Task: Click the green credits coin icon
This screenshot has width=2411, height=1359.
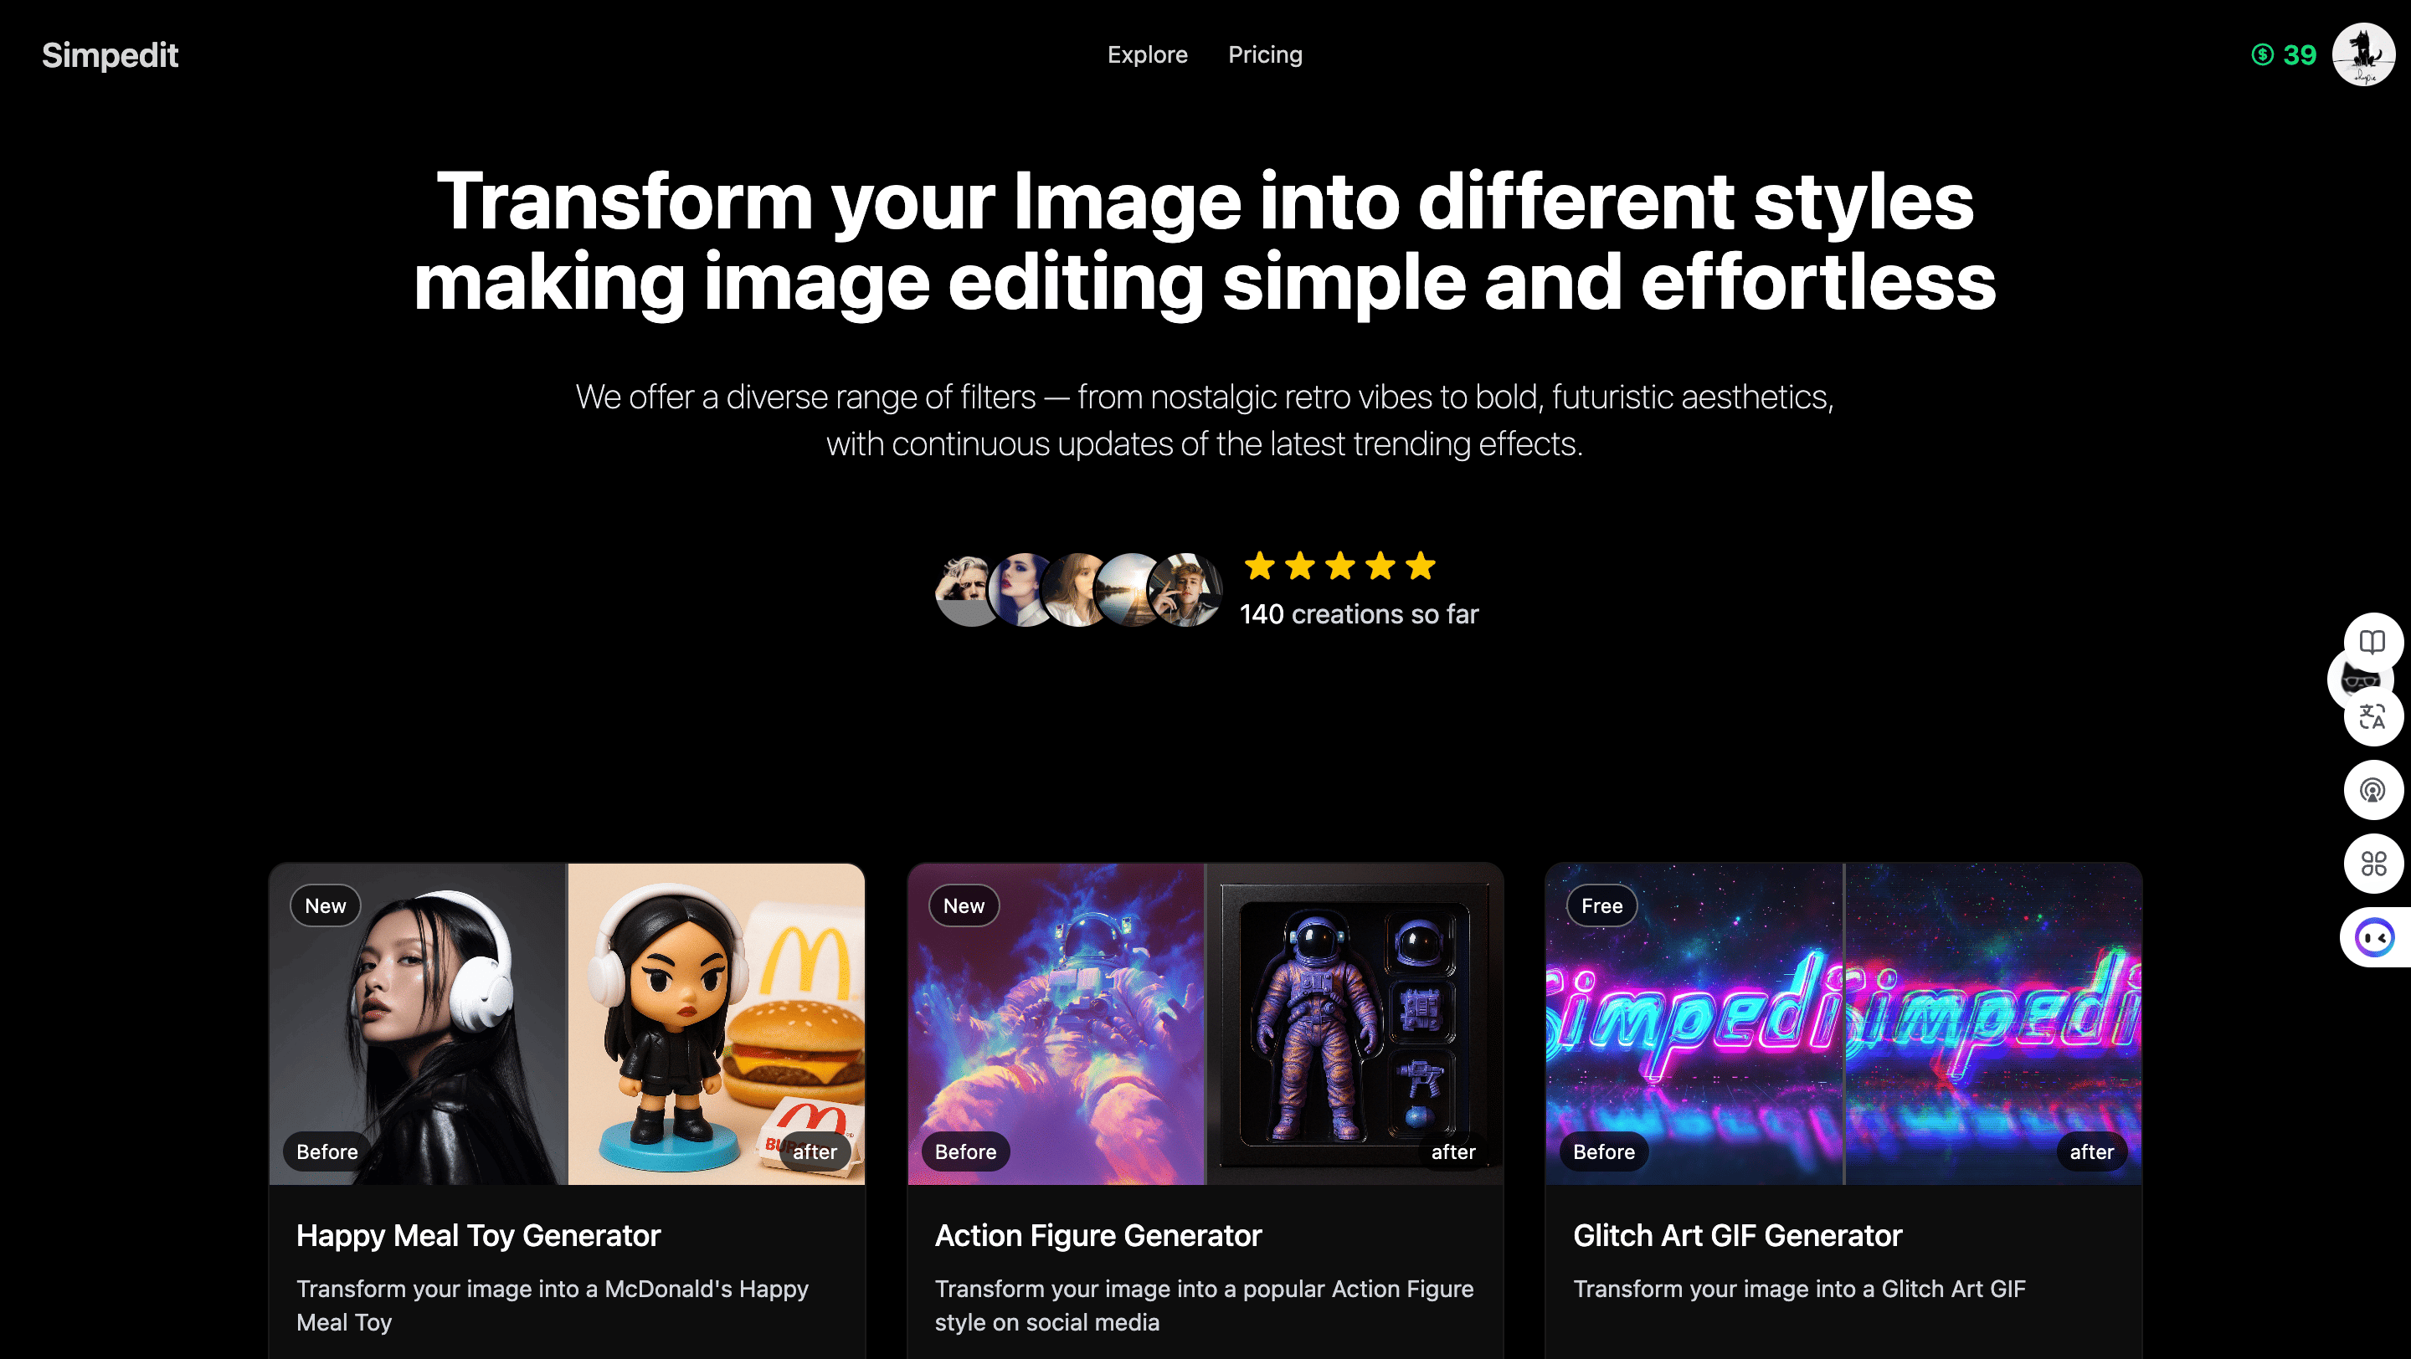Action: pos(2261,55)
